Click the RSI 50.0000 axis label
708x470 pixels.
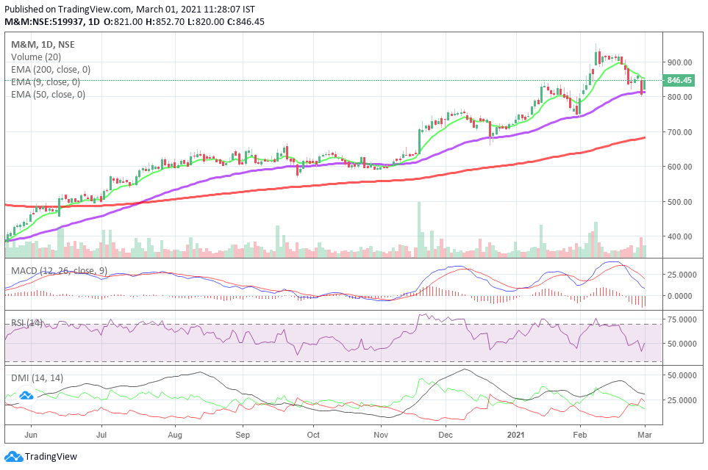point(682,343)
